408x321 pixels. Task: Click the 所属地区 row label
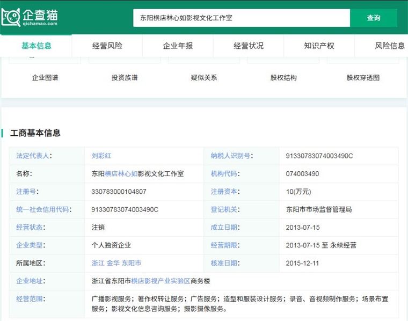[x=31, y=263]
